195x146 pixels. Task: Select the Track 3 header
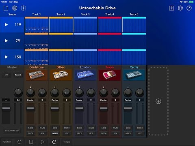(x=85, y=14)
